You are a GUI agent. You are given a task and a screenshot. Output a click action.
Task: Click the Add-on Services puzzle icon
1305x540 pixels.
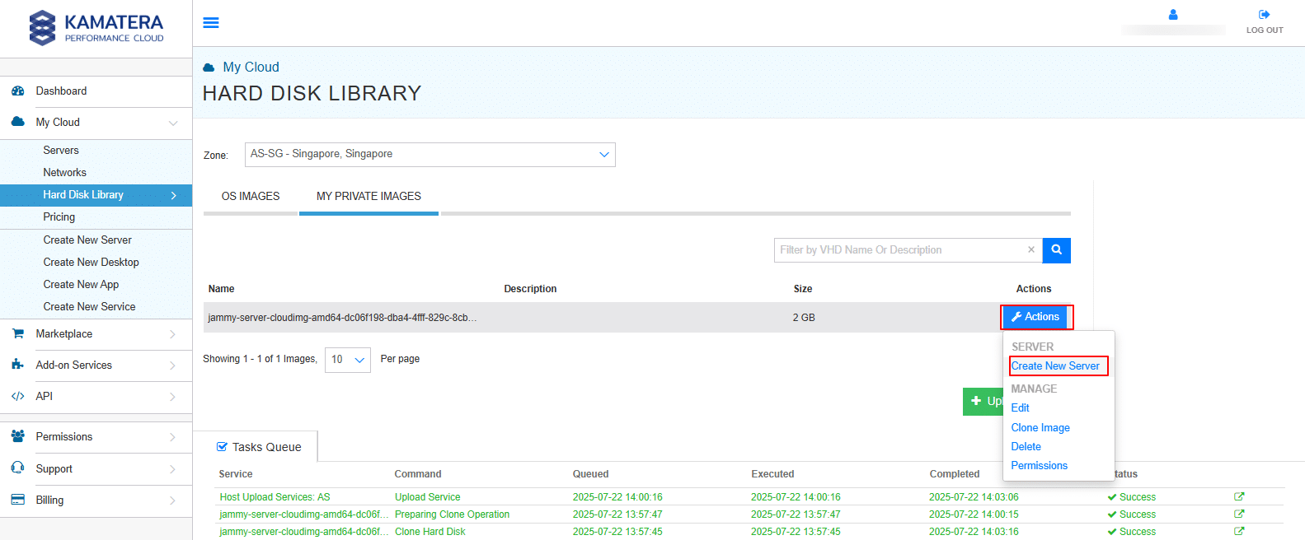pyautogui.click(x=18, y=365)
